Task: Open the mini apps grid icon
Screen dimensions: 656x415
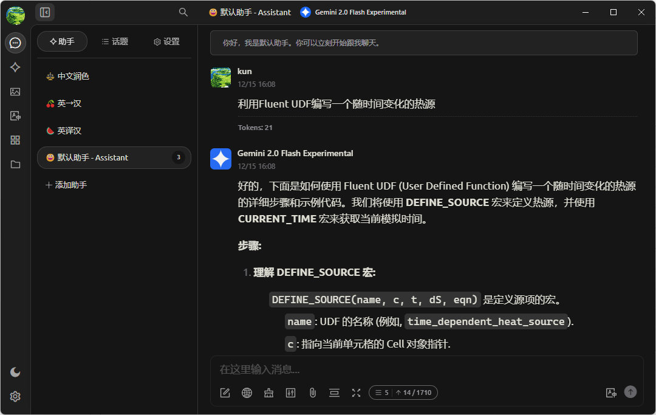Action: [x=15, y=140]
